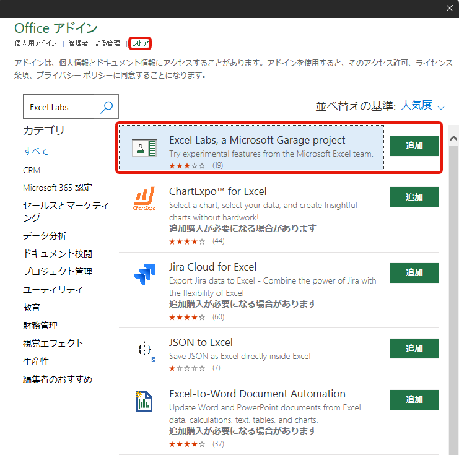Image resolution: width=459 pixels, height=455 pixels.
Task: Add the Excel Labs add-in
Action: coord(414,145)
